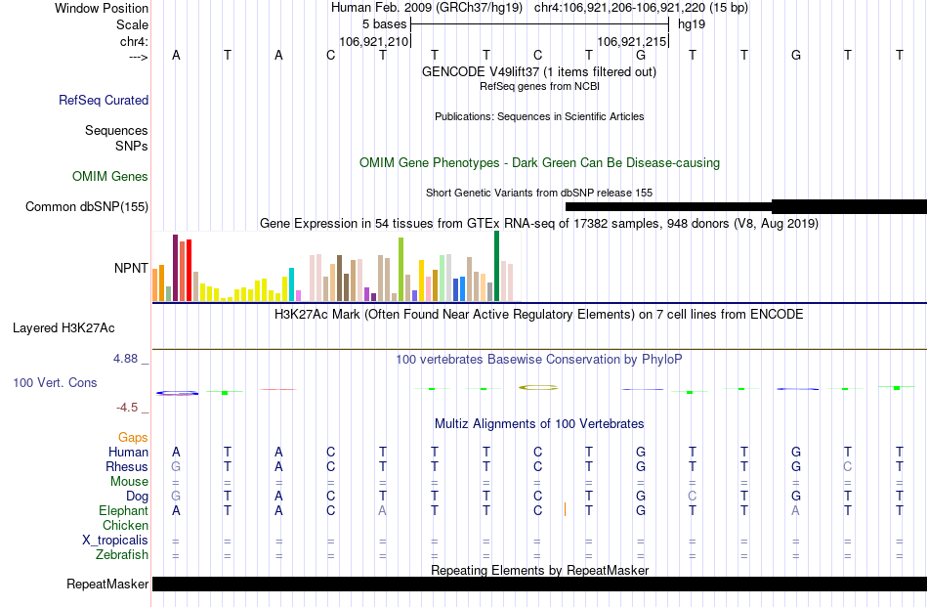Click the Zebrafish species label

[x=122, y=555]
